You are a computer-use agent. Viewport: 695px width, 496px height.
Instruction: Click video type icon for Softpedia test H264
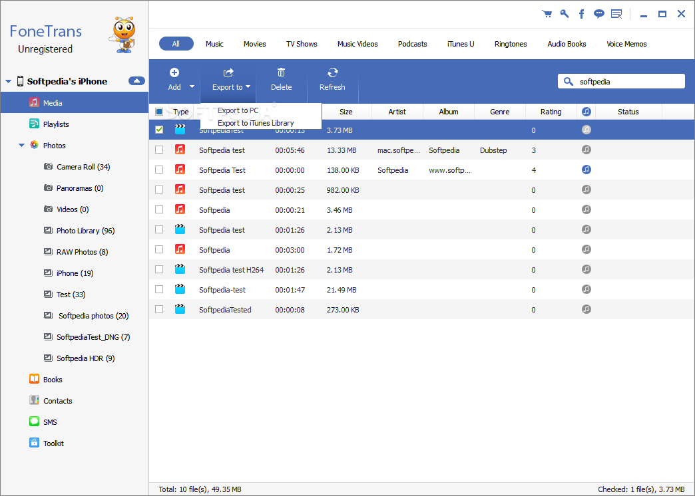(x=180, y=269)
